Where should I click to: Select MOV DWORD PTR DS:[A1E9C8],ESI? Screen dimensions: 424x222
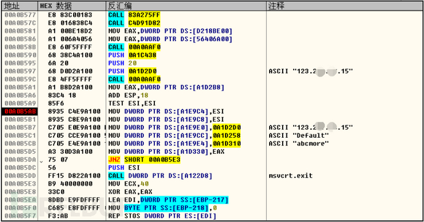tap(166, 119)
